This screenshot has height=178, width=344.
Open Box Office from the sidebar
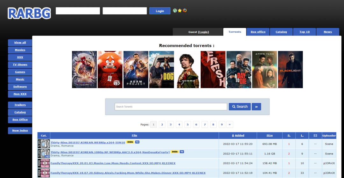tap(20, 120)
